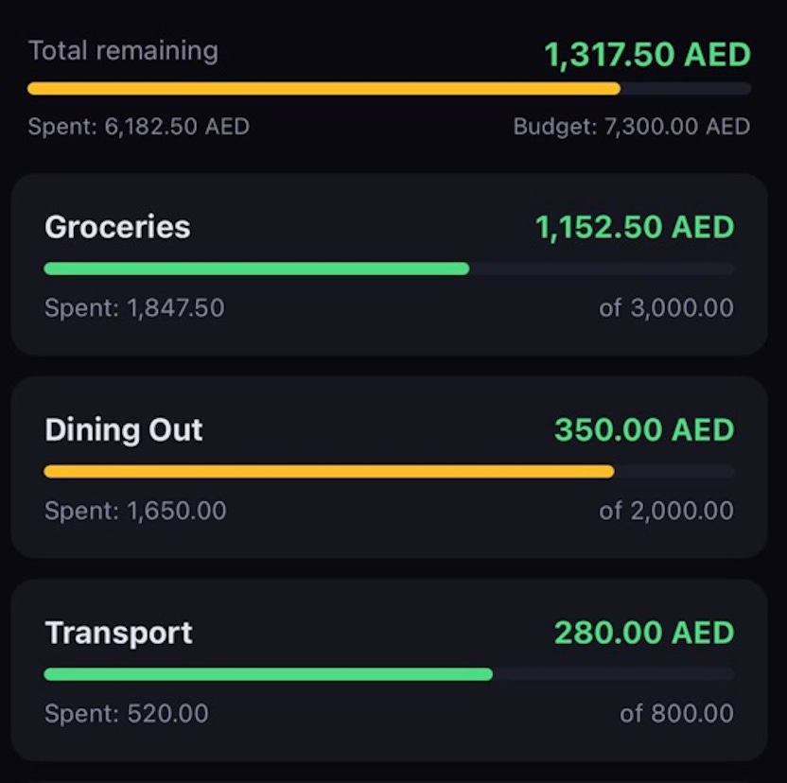This screenshot has width=787, height=783.
Task: Tap the Groceries green progress bar
Action: tap(389, 269)
